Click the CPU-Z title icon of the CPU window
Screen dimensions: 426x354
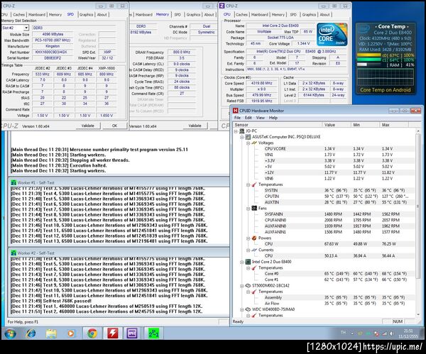(222, 6)
